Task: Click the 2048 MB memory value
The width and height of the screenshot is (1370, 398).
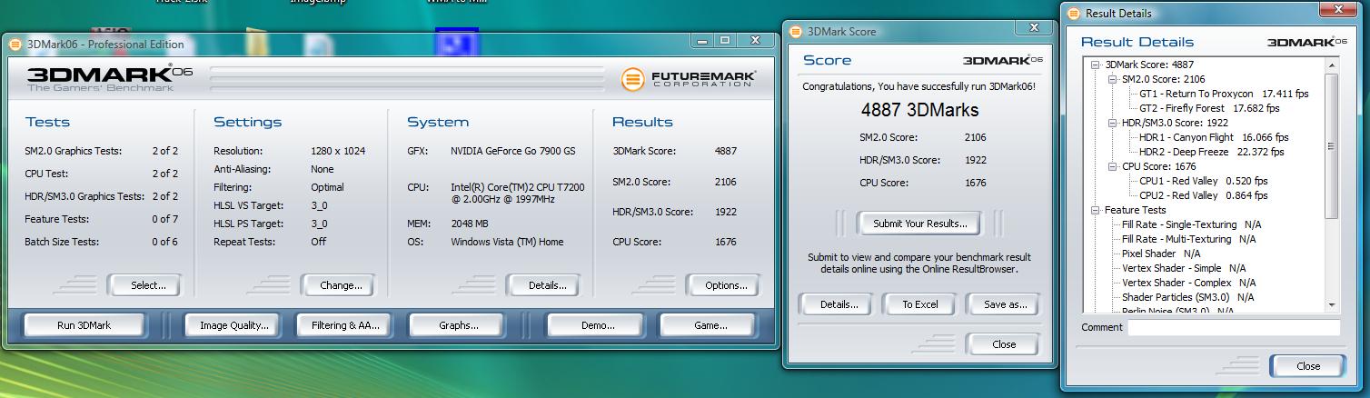Action: pos(470,223)
